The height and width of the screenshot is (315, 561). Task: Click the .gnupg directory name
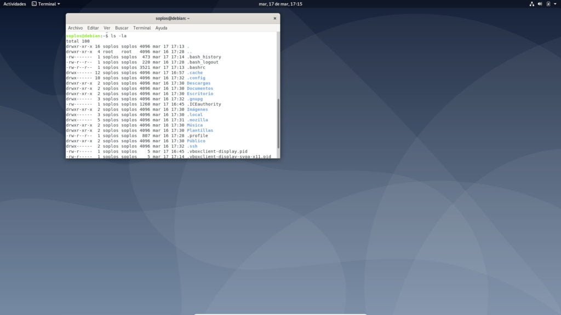pos(194,99)
